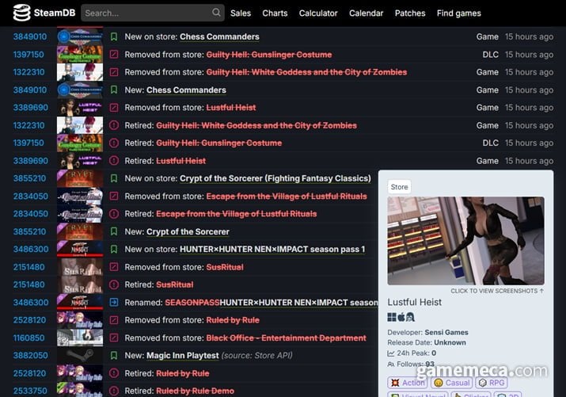Click Sensi Games developer link
Image resolution: width=566 pixels, height=397 pixels.
pyautogui.click(x=446, y=332)
